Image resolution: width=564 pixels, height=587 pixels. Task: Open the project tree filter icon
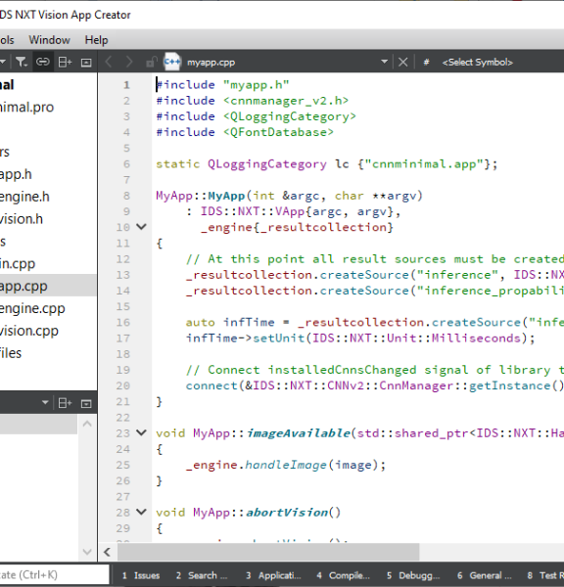point(22,62)
